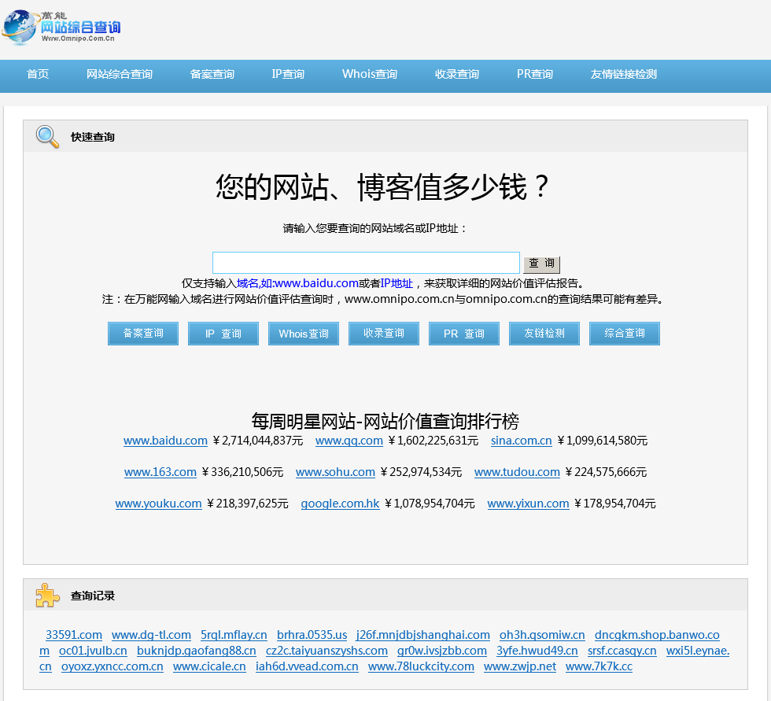Image resolution: width=771 pixels, height=701 pixels.
Task: Click the blue 备案查询 button
Action: click(143, 334)
